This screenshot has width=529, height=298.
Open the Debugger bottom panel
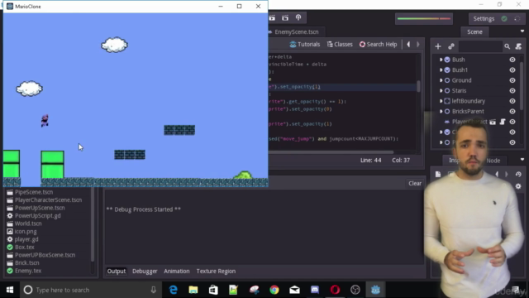tap(145, 271)
